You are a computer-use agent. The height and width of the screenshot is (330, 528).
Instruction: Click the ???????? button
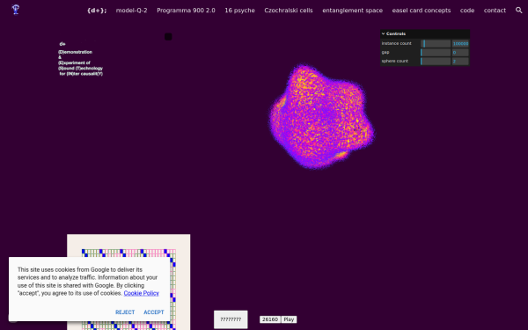click(x=231, y=319)
